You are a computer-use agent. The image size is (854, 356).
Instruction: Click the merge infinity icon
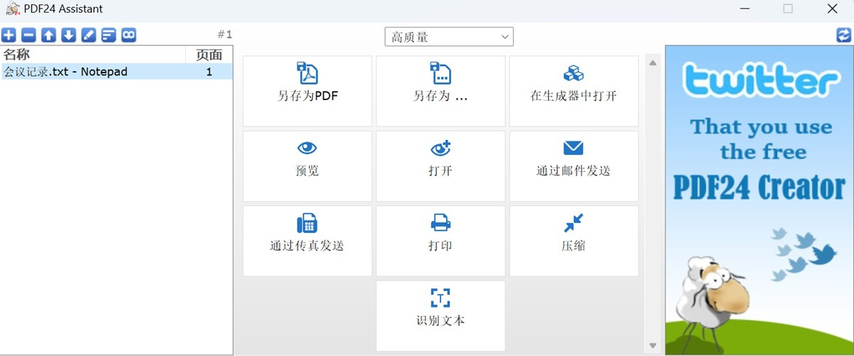[128, 36]
